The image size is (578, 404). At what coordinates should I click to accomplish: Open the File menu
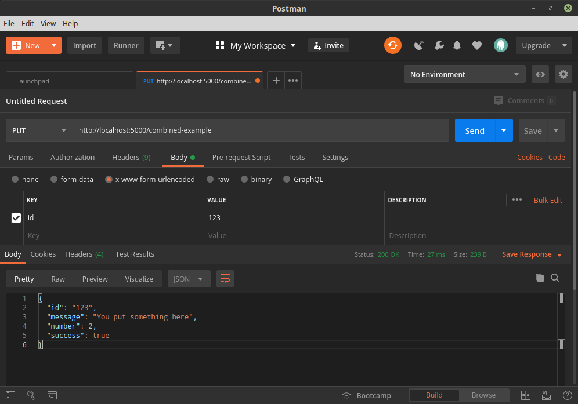pos(9,24)
